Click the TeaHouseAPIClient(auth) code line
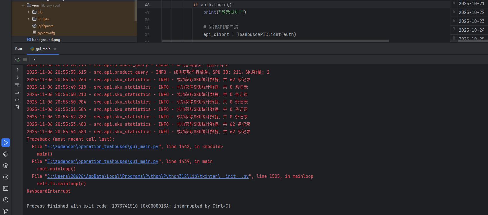 pyautogui.click(x=250, y=35)
